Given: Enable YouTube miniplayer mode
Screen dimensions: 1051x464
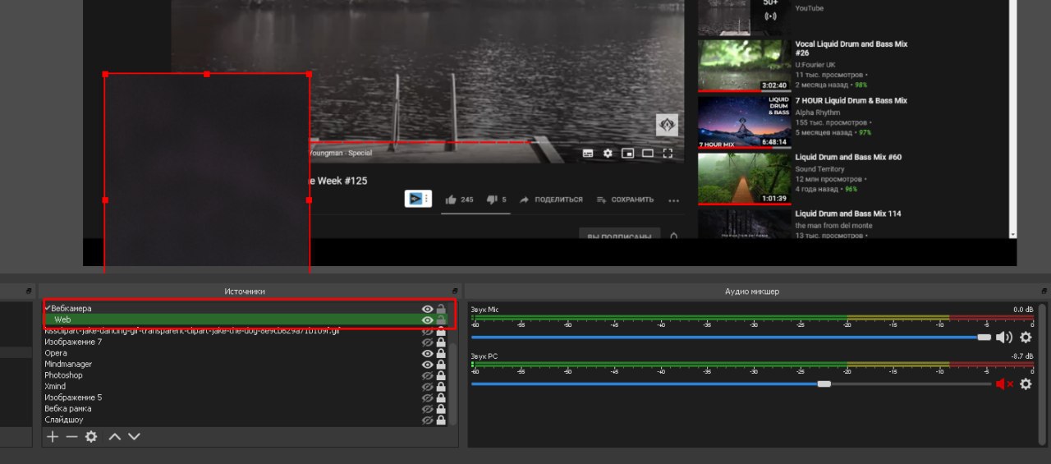Looking at the screenshot, I should tap(627, 153).
